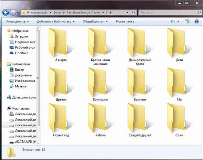This screenshot has height=160, width=203.
Task: Click фото in the address breadcrumb
Action: point(57,12)
